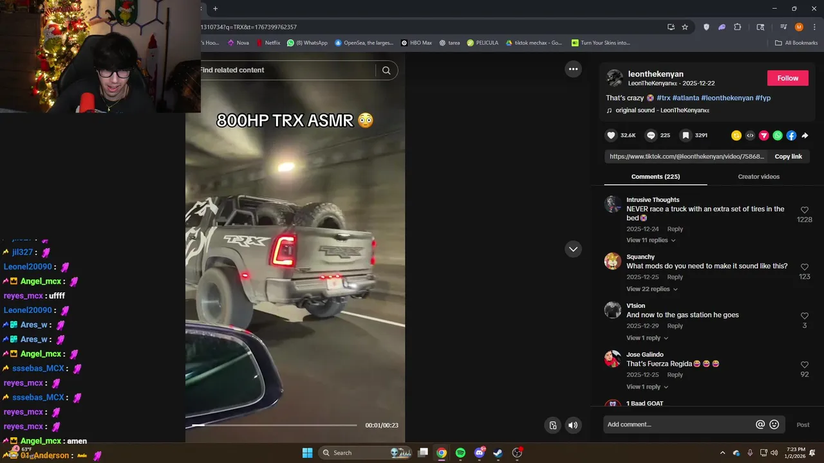The width and height of the screenshot is (824, 463).
Task: Share to Facebook icon
Action: click(x=791, y=135)
